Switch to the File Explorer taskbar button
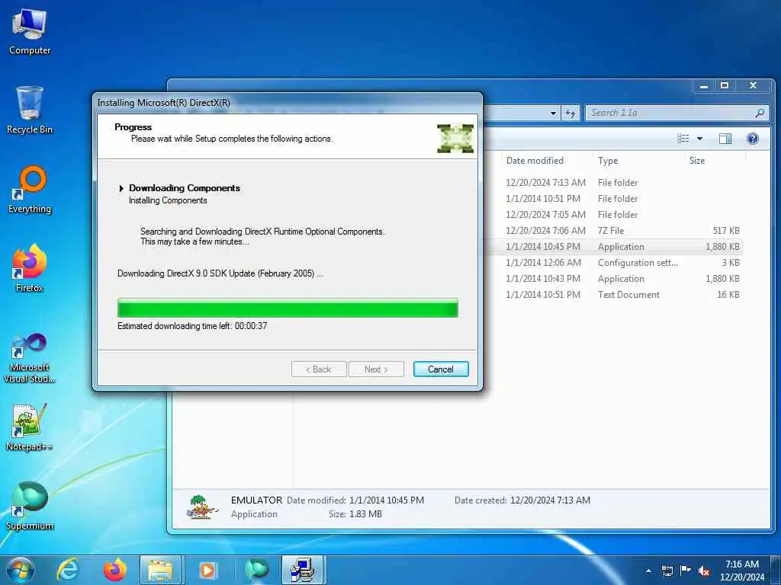 tap(160, 570)
